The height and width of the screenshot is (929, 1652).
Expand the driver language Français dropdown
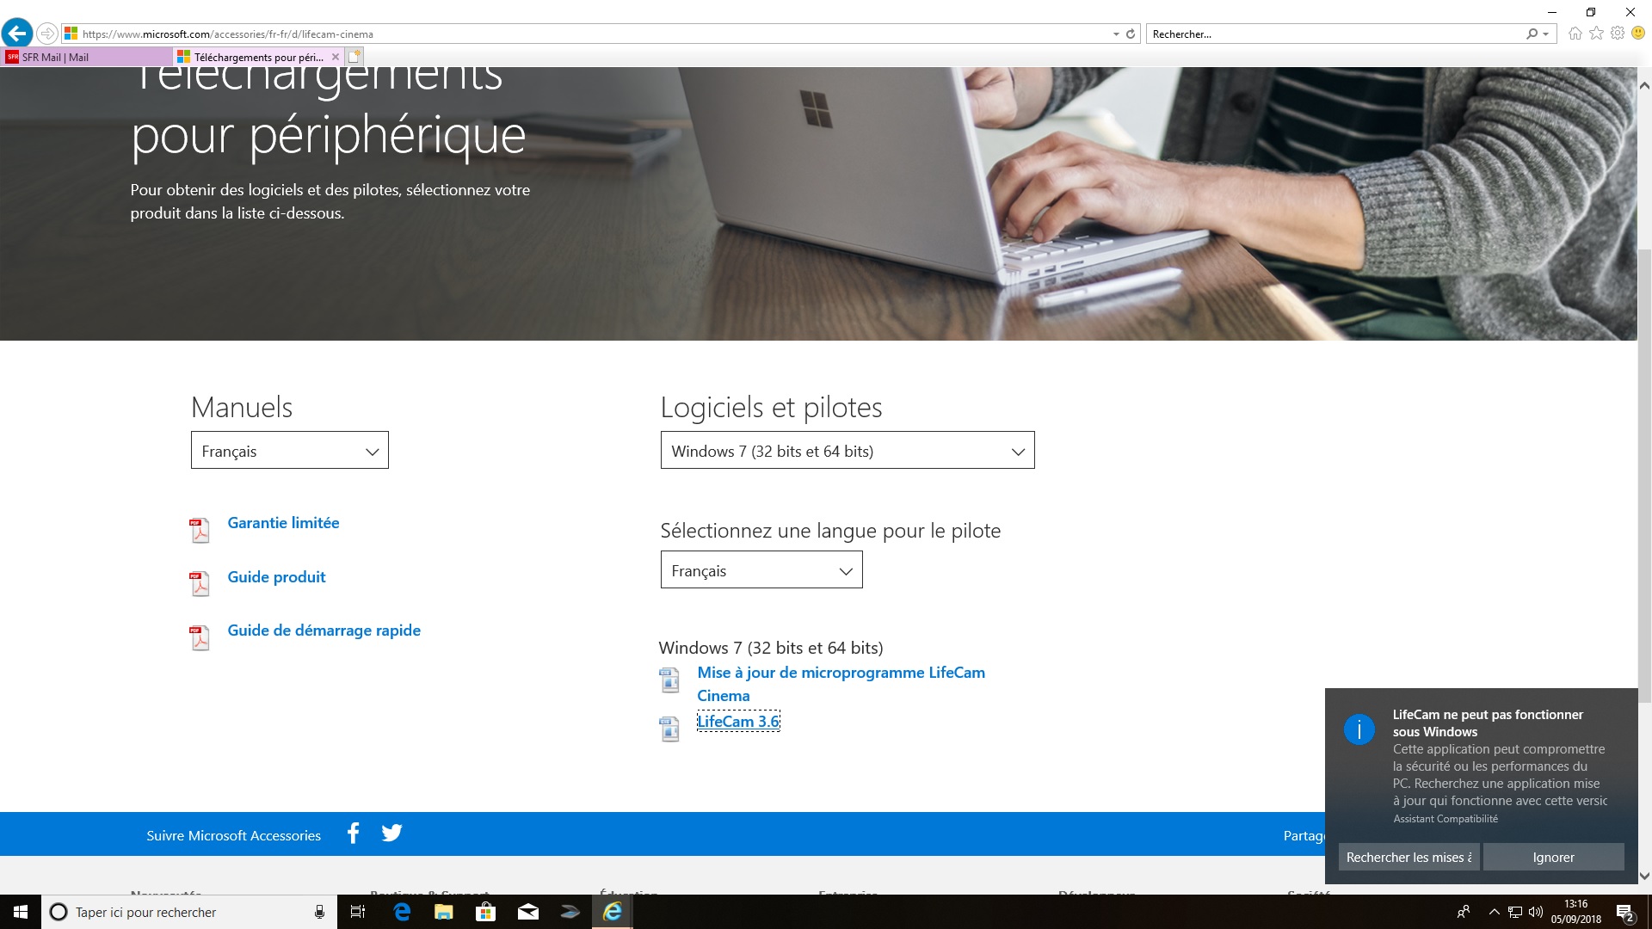pyautogui.click(x=761, y=570)
